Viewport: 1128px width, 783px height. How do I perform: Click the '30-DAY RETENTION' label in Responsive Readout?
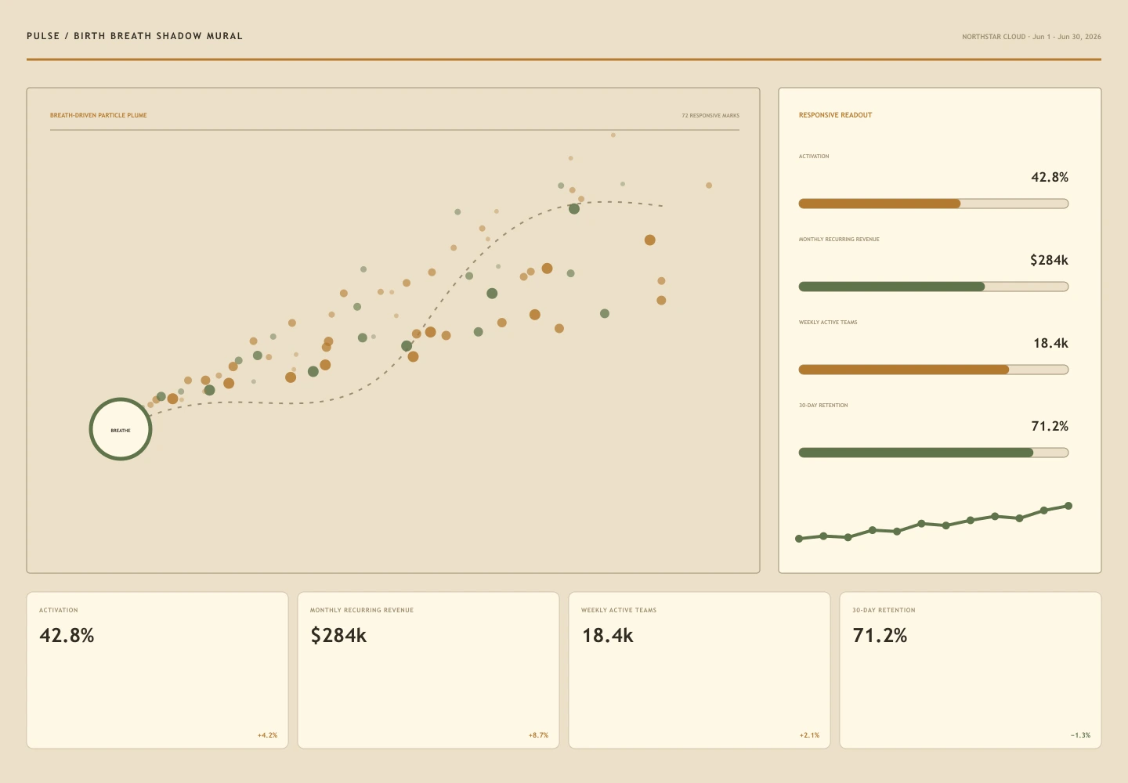tap(823, 406)
